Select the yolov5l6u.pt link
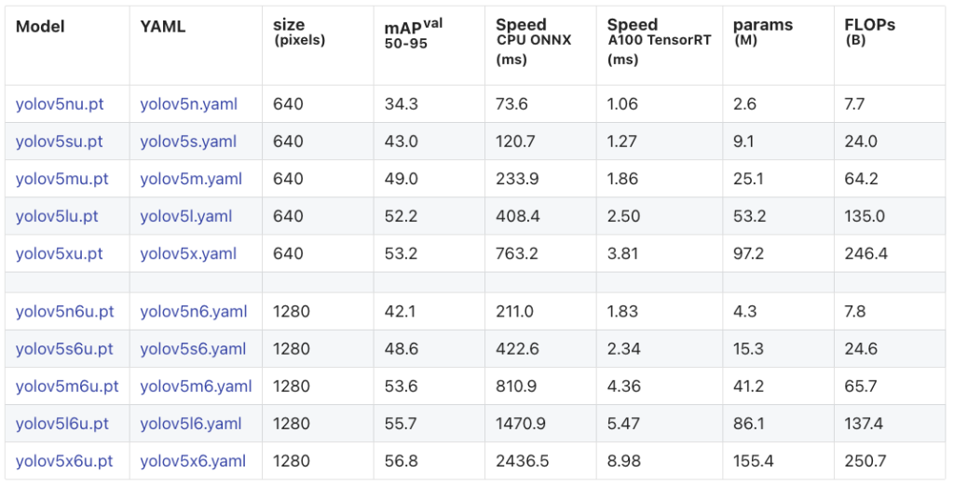Viewport: 954px width, 487px height. point(62,424)
